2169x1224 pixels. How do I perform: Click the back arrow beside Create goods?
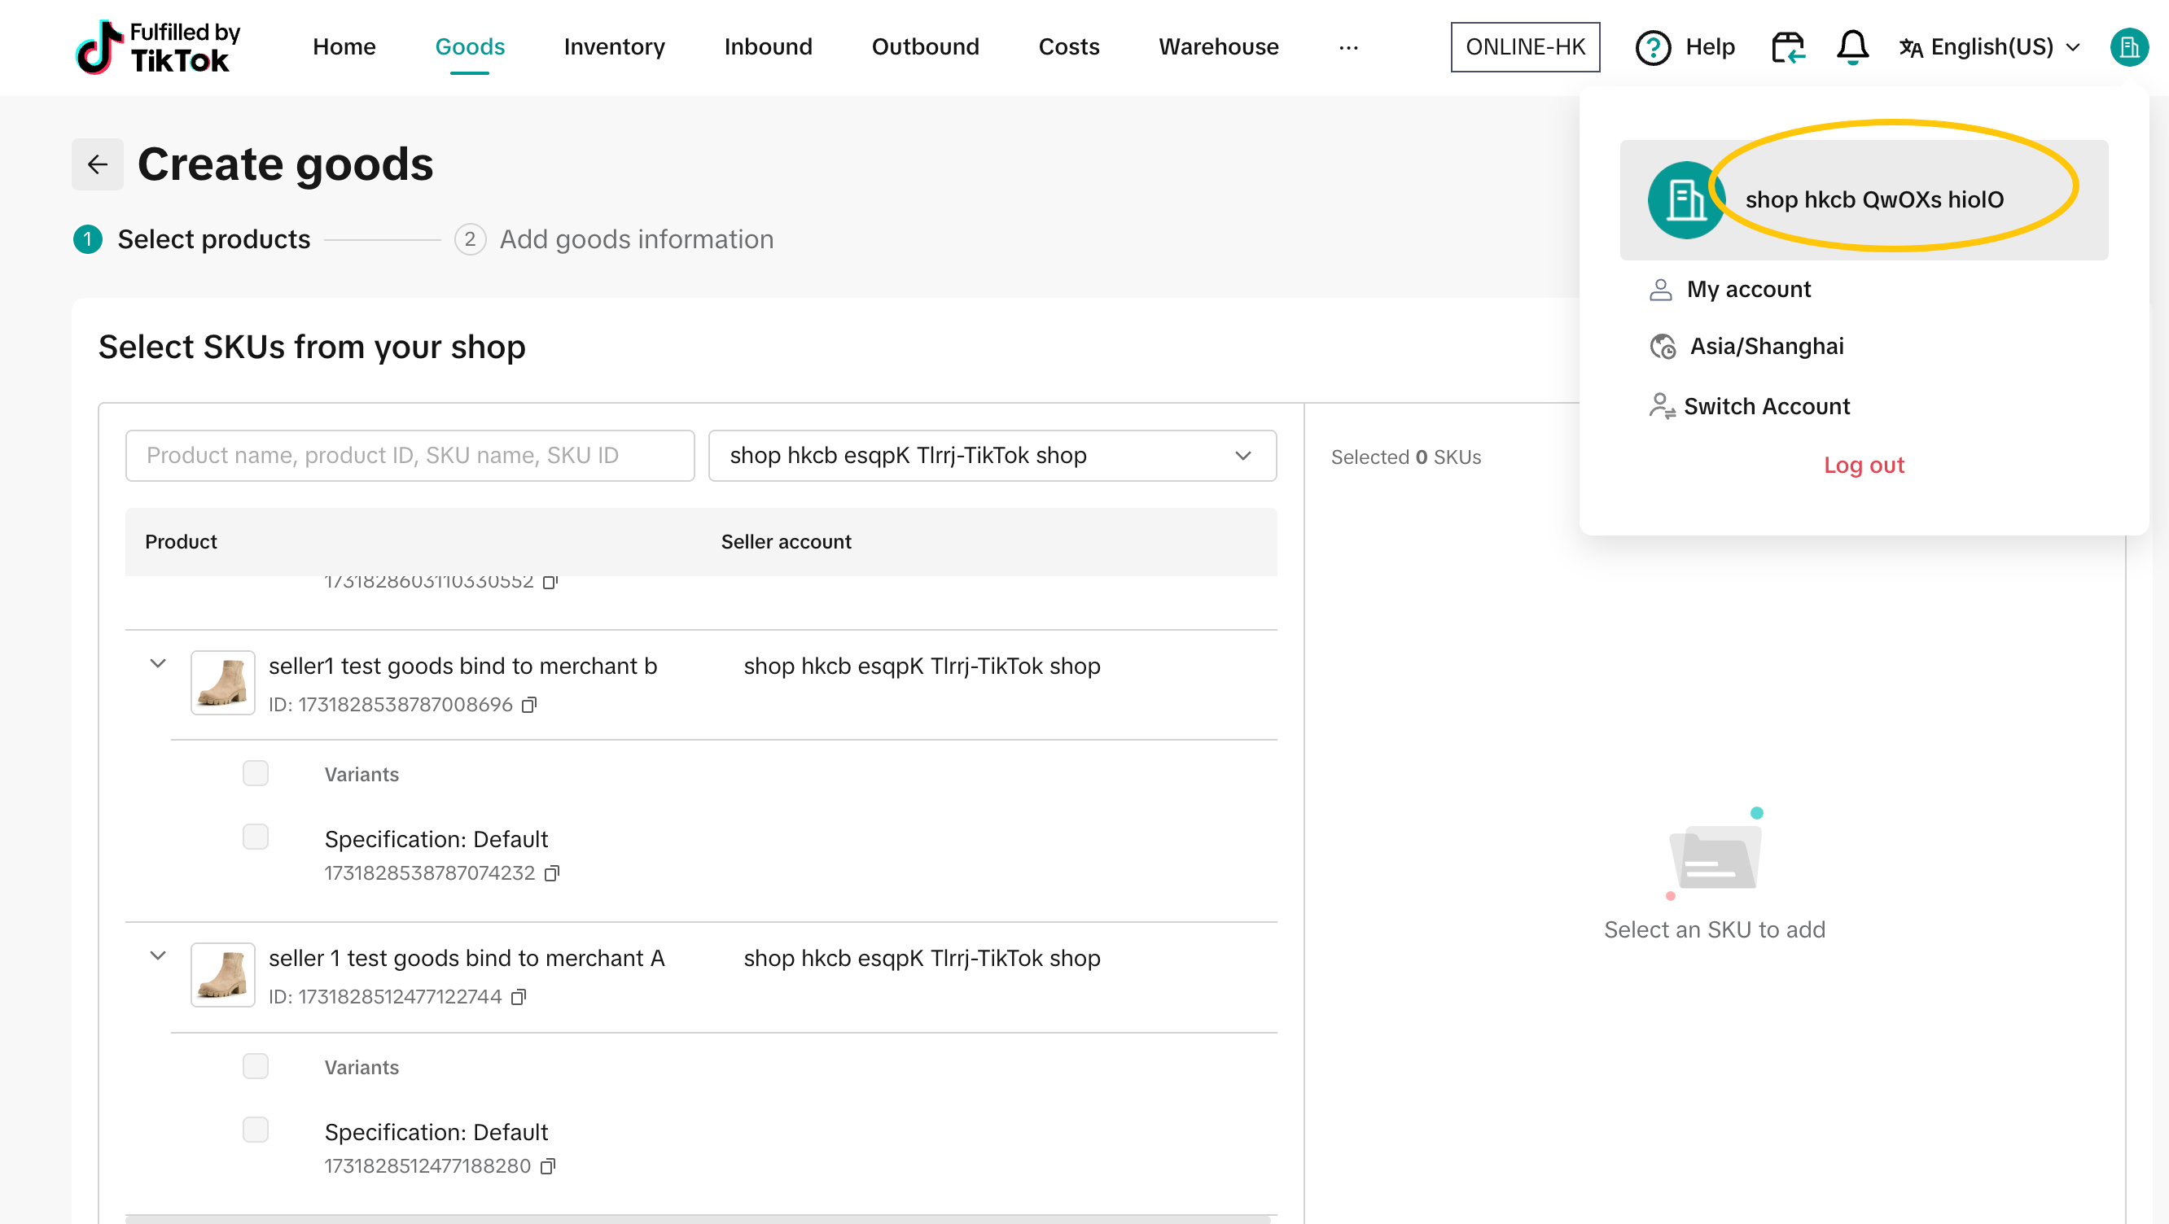(x=98, y=164)
